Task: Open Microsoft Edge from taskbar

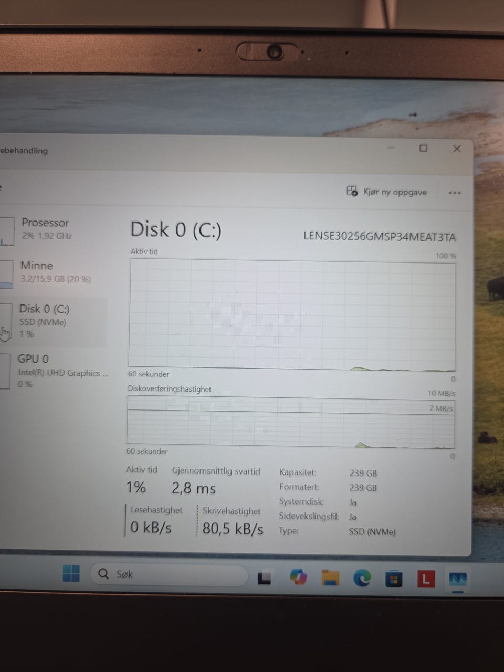Action: tap(362, 578)
